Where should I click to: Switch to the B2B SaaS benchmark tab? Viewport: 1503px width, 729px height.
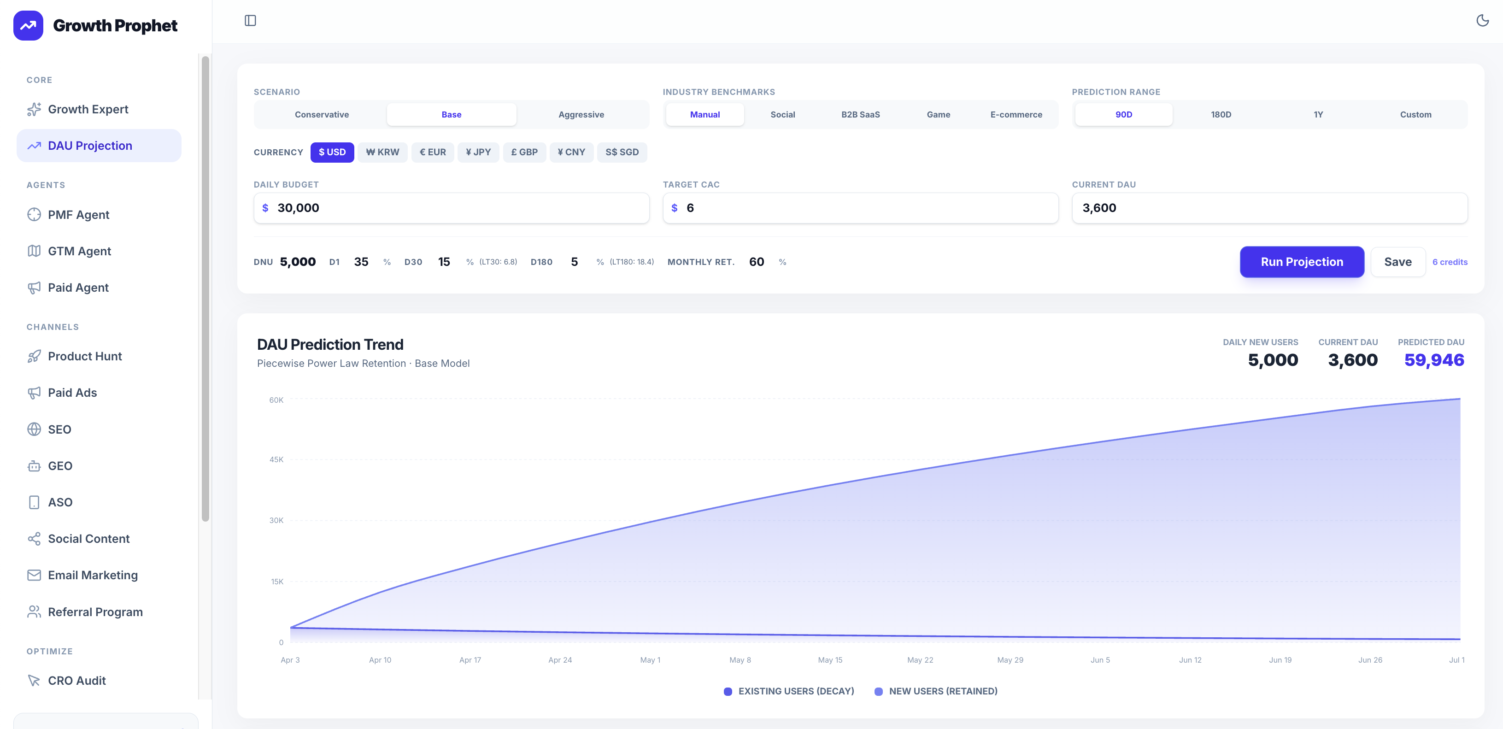861,114
